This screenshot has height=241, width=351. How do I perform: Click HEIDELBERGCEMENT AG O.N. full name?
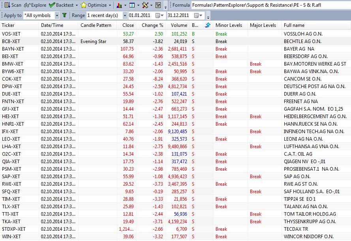point(315,117)
